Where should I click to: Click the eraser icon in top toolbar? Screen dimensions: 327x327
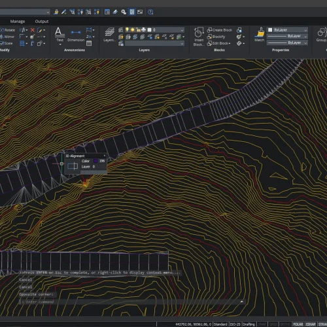point(115,12)
